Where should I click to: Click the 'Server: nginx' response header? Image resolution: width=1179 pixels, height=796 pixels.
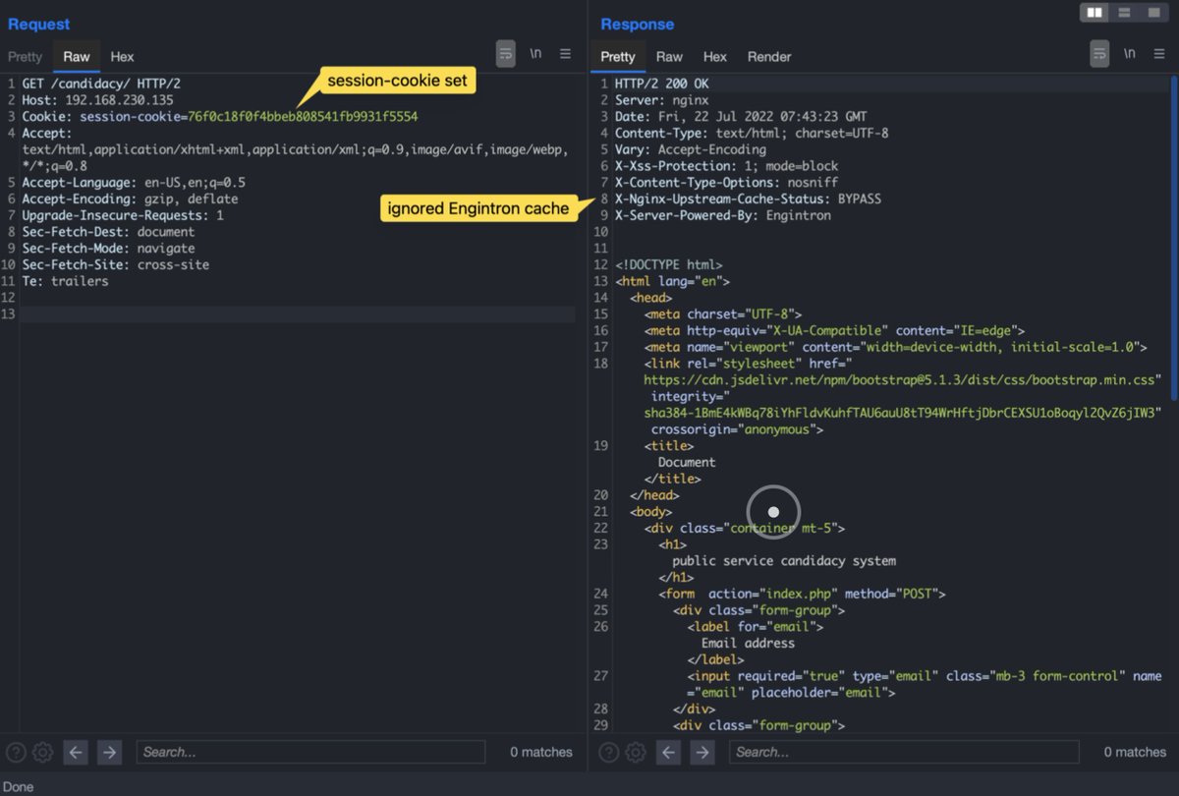tap(662, 100)
